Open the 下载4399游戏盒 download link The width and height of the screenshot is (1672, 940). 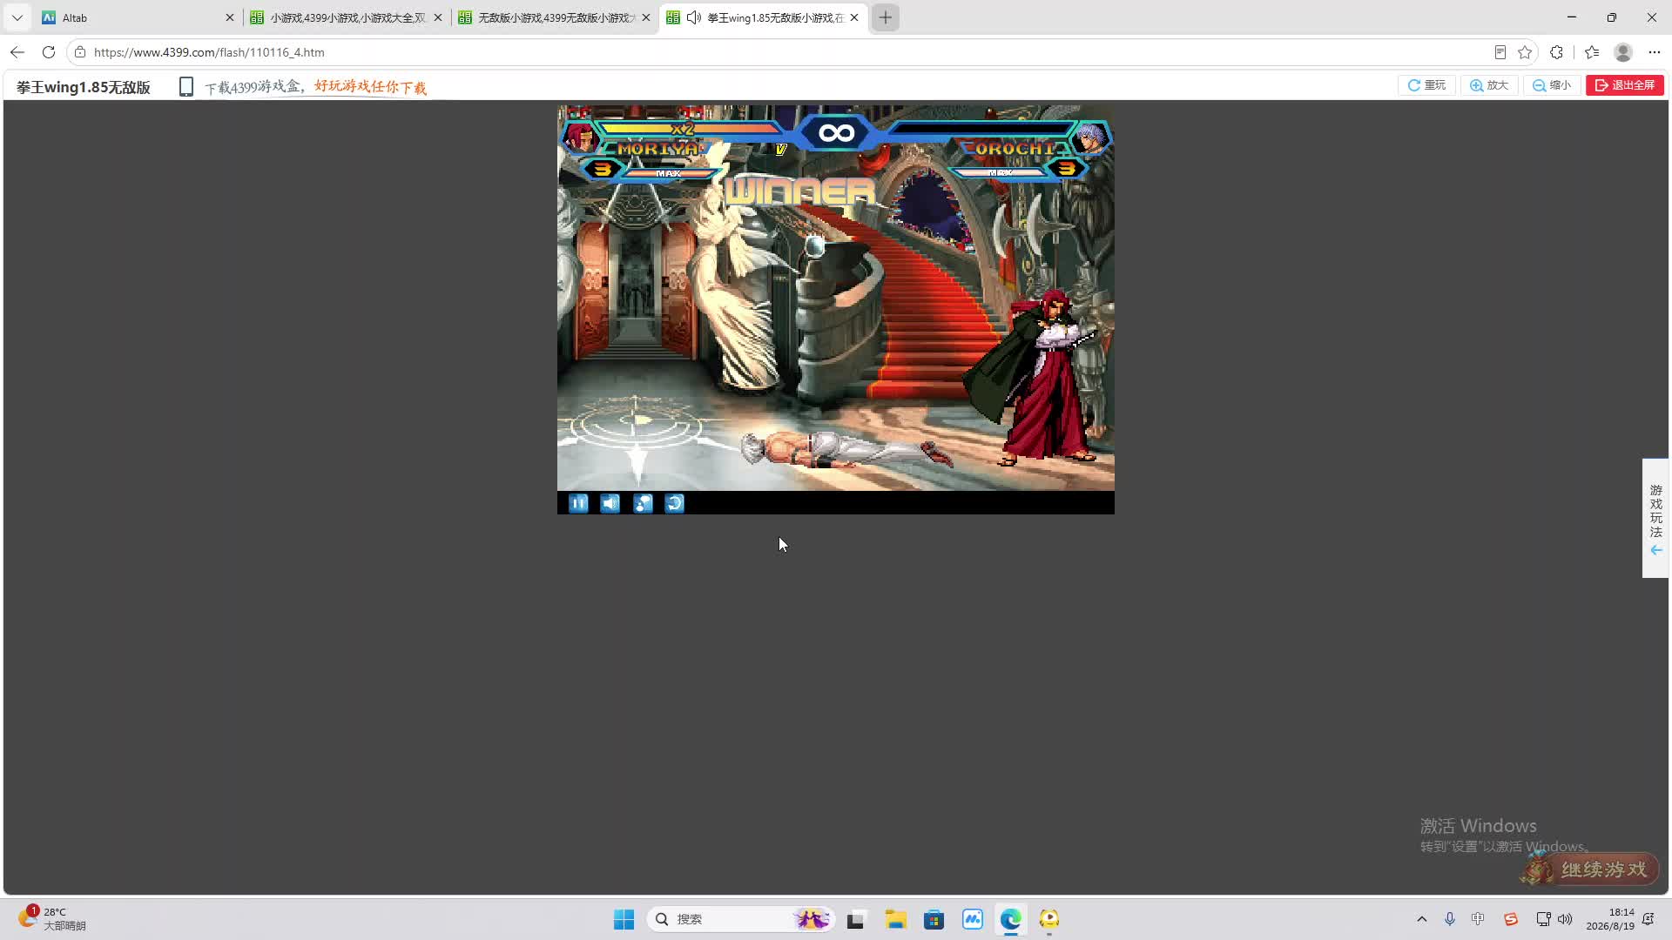(315, 87)
